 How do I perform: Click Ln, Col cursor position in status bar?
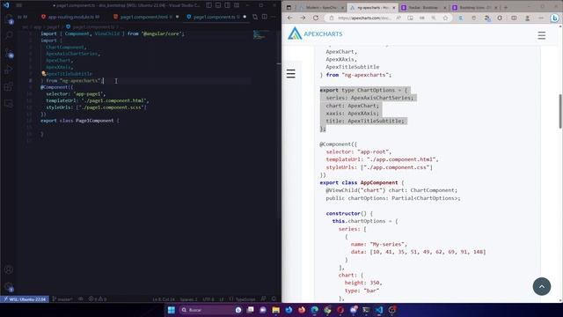164,299
